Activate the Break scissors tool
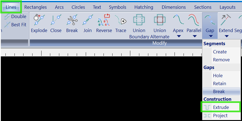The image size is (242, 121). pyautogui.click(x=72, y=24)
